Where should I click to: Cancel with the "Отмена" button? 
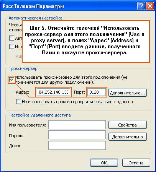136,163
